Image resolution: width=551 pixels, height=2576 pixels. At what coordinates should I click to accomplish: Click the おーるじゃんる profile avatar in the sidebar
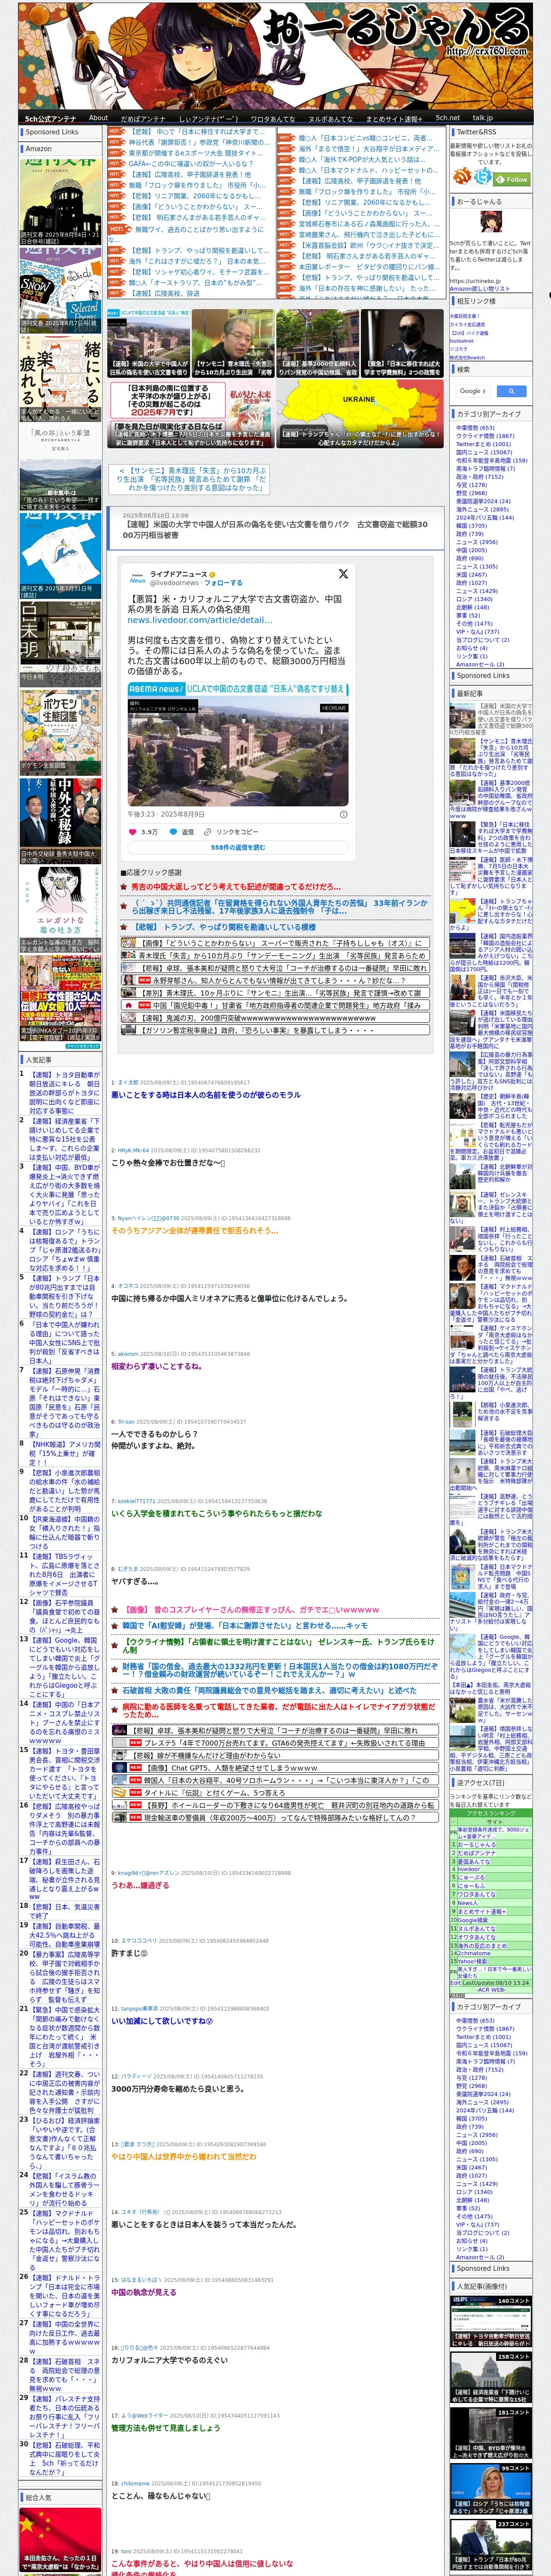[x=490, y=222]
